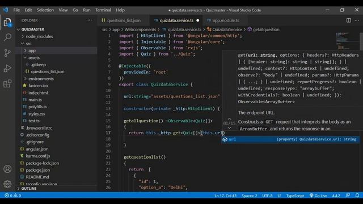Open the Extensions view

7,83
